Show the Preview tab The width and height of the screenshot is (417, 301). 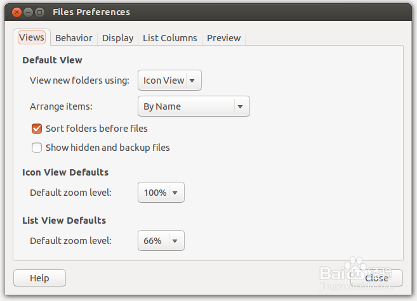[x=223, y=38]
